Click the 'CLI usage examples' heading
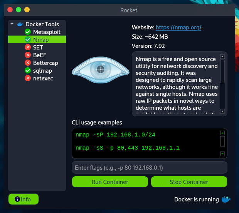Screen dimensions: 239x213 [x=97, y=123]
